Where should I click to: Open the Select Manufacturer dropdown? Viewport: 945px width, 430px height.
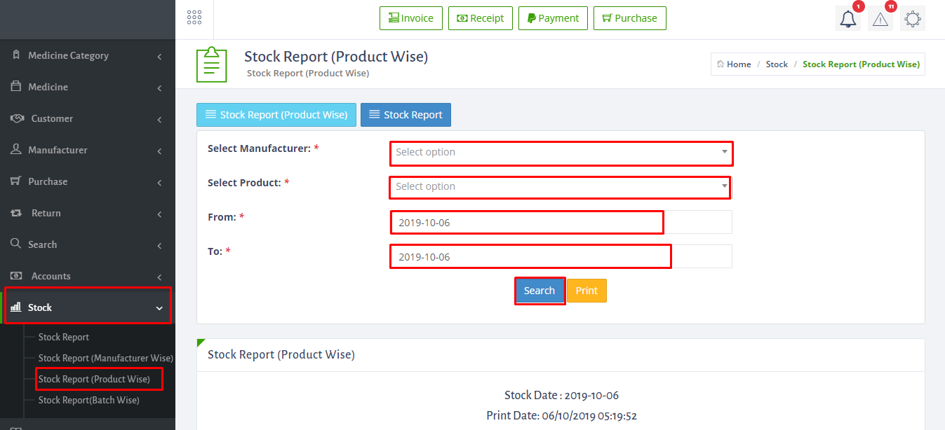coord(561,153)
